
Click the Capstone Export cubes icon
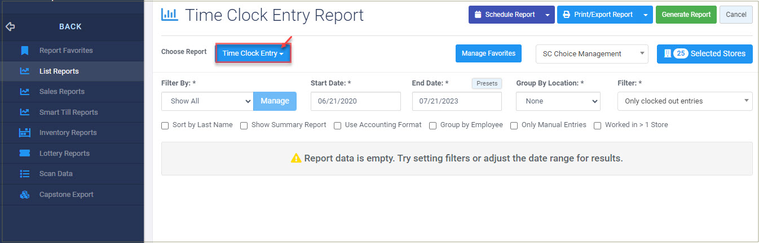coord(24,195)
